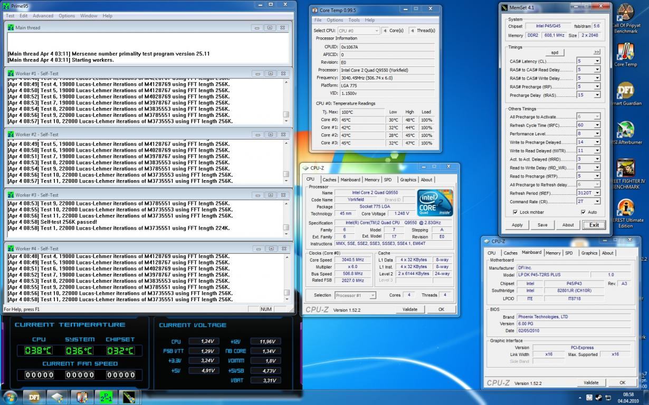Screen dimensions: 649x405
Task: Open network tray icon
Action: 608,398
